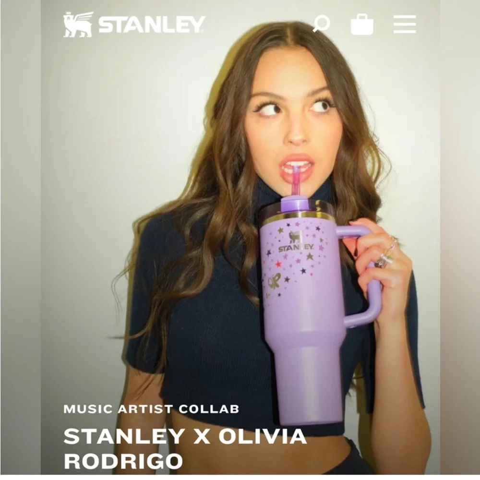This screenshot has width=480, height=480.
Task: Open the search magnifier icon
Action: pos(321,24)
